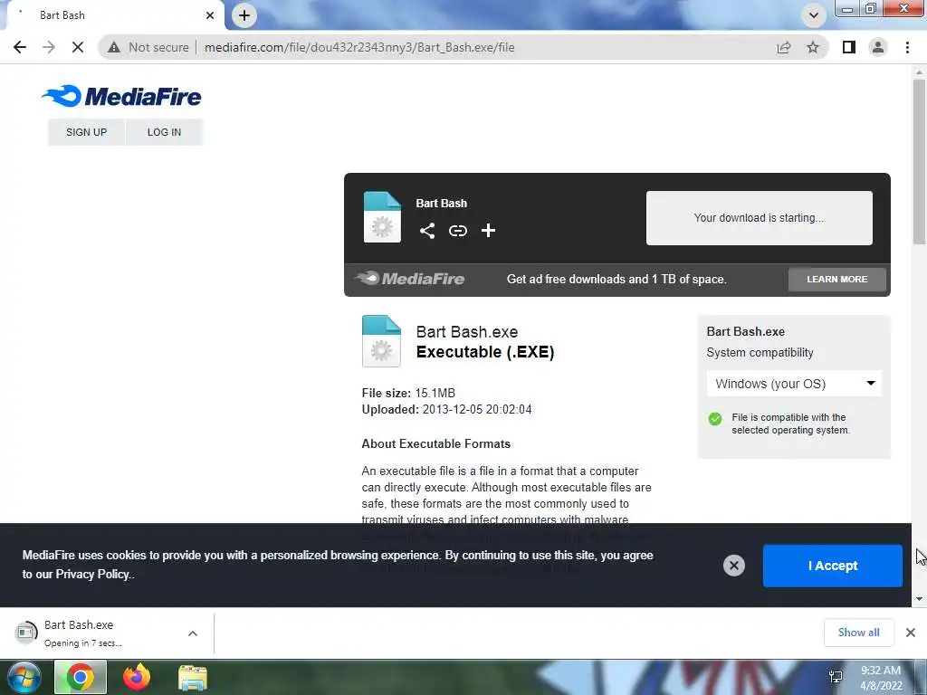Click Get ad free downloads text
927x695 pixels.
click(x=616, y=279)
